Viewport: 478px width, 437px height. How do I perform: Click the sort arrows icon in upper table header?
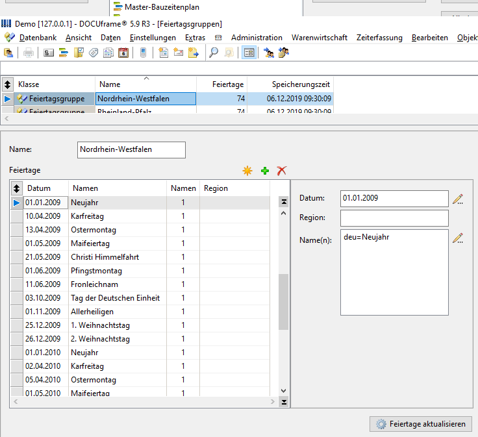point(8,84)
